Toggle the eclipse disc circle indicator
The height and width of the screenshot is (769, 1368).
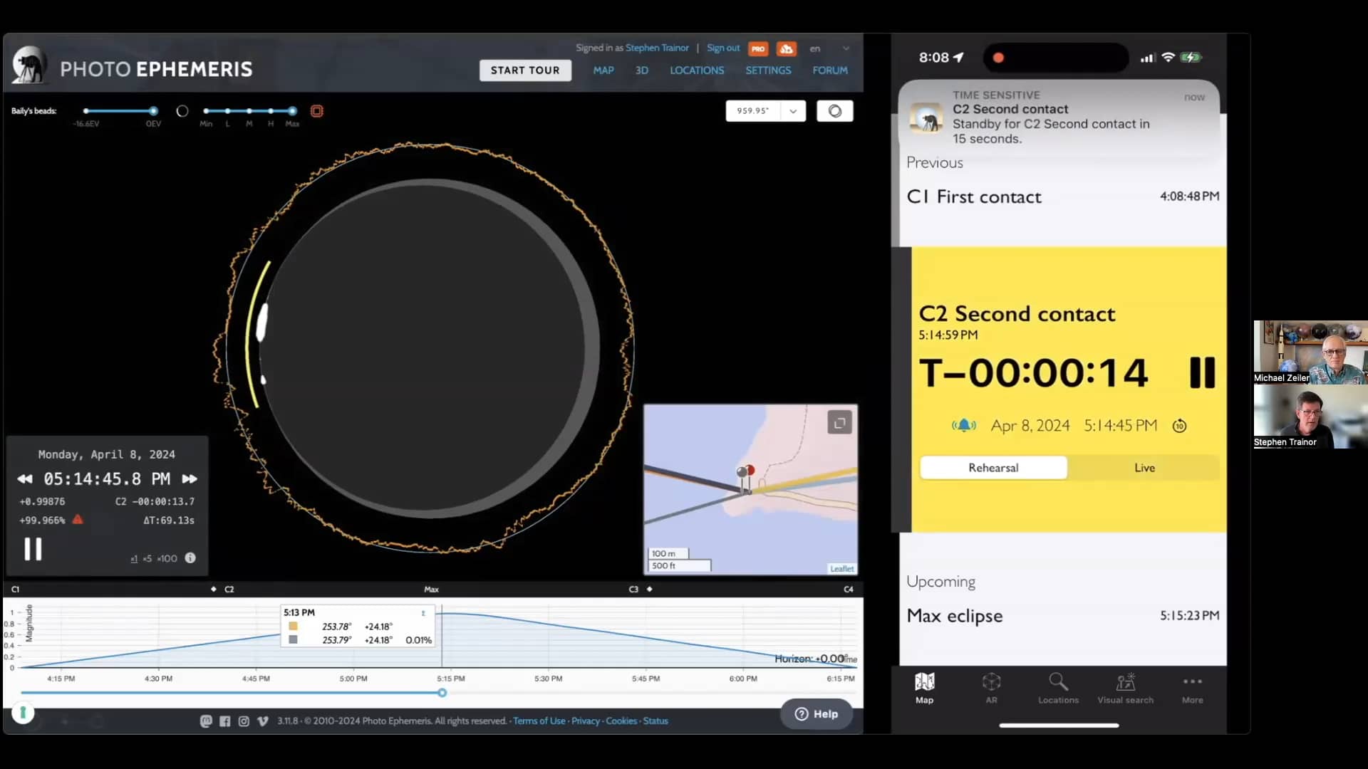[182, 110]
